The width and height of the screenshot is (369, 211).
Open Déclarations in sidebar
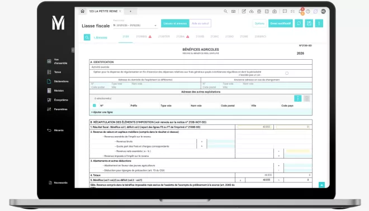click(58, 81)
